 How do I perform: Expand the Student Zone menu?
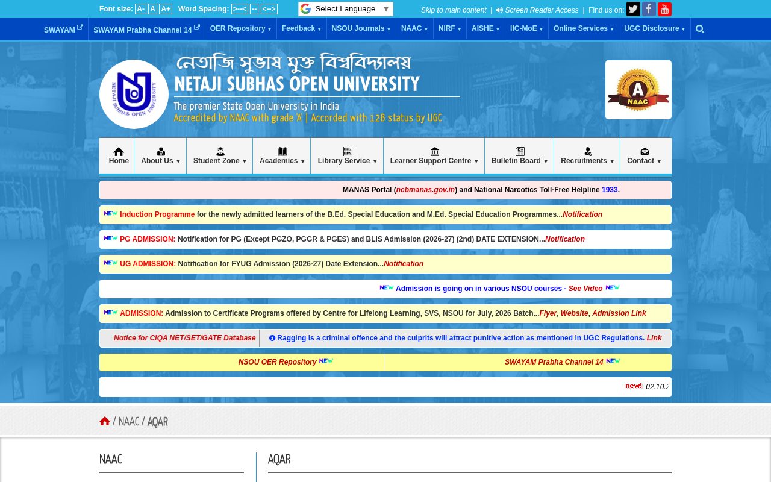220,156
